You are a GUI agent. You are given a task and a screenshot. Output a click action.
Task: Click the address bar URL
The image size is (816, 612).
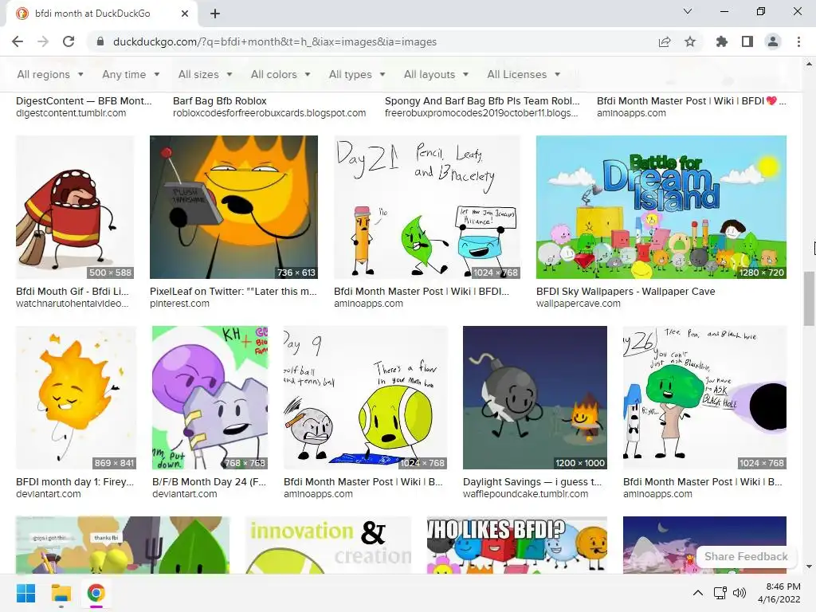pyautogui.click(x=275, y=41)
